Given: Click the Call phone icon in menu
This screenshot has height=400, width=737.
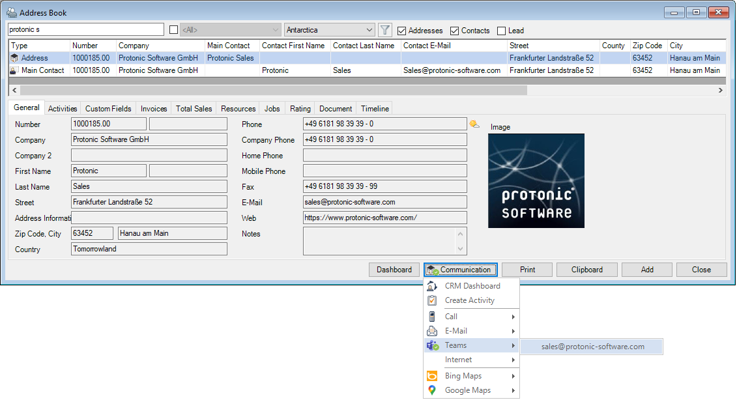Looking at the screenshot, I should [x=432, y=317].
